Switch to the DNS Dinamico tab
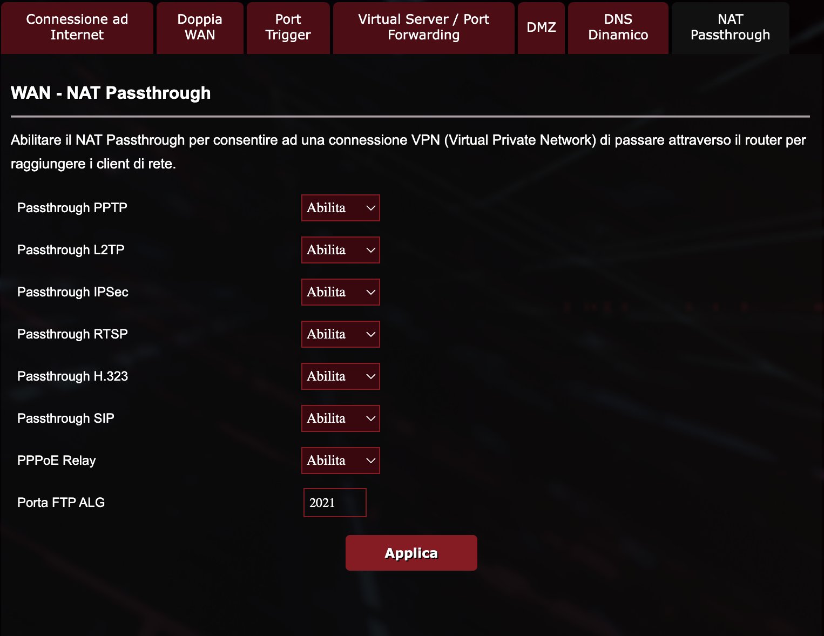Viewport: 824px width, 636px height. pyautogui.click(x=618, y=28)
